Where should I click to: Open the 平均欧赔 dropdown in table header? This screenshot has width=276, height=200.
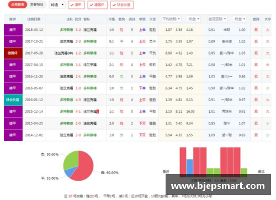pos(171,19)
